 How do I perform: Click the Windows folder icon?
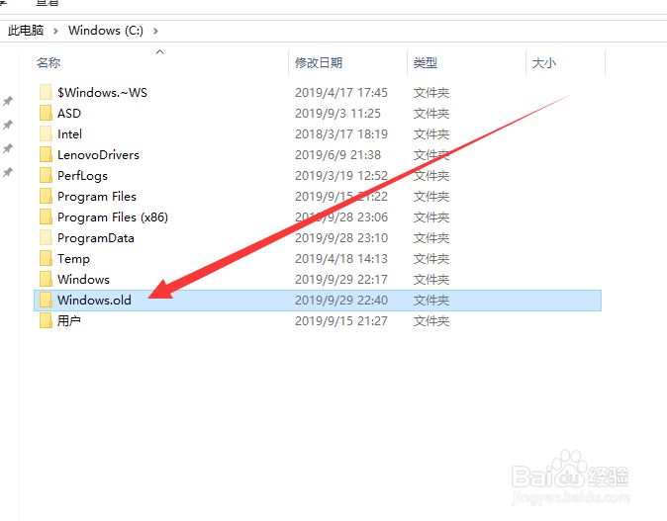coord(46,279)
